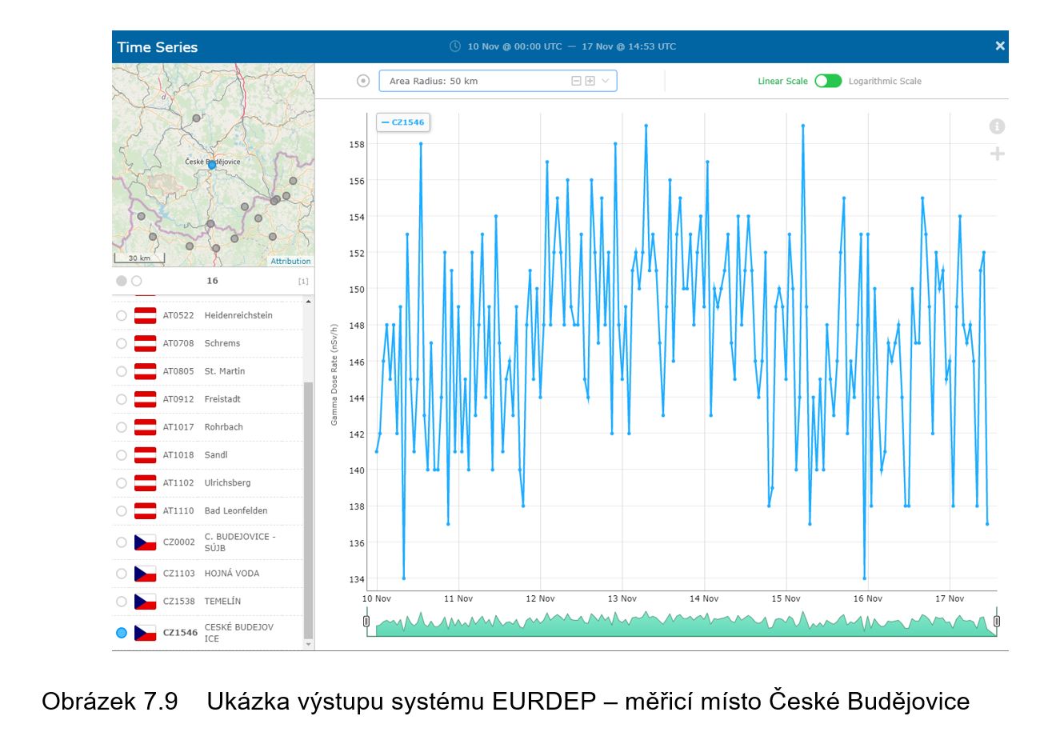
Task: Decrease area radius with minus icon
Action: (x=575, y=81)
